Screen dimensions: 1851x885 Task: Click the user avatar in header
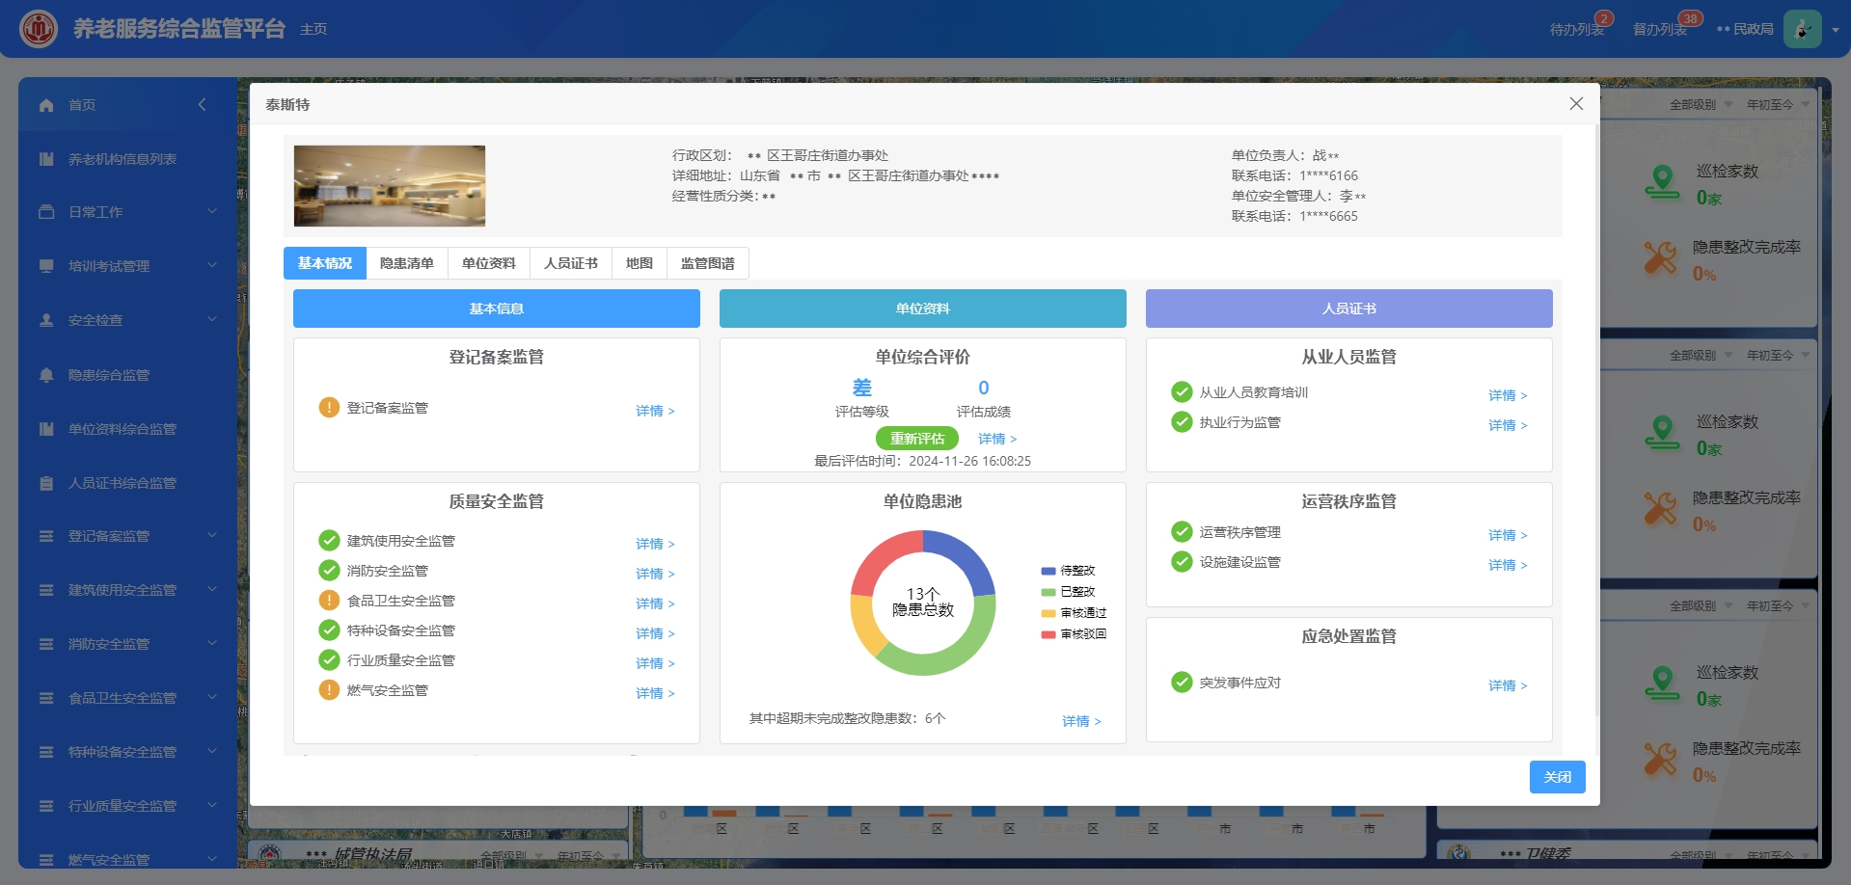1801,29
